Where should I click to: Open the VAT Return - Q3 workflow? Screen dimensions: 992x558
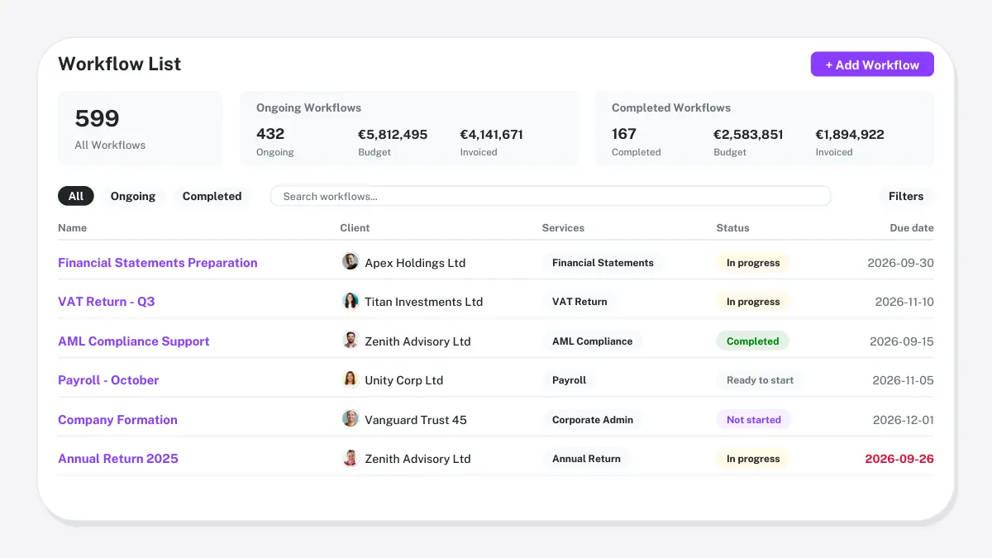(x=107, y=302)
